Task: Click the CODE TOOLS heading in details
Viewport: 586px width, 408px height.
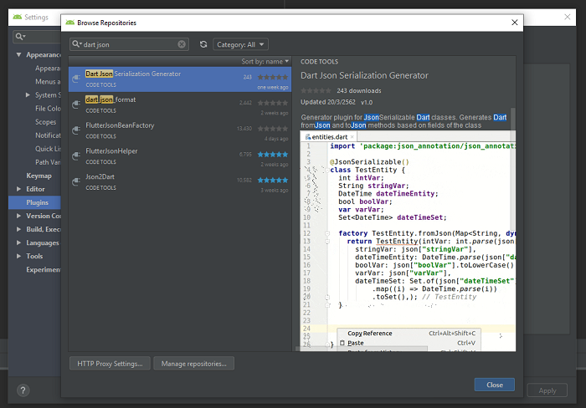Action: (x=319, y=62)
